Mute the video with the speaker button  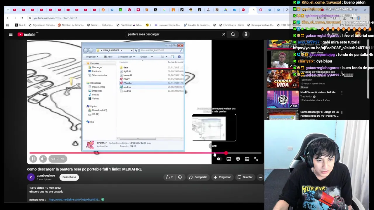[x=43, y=159]
